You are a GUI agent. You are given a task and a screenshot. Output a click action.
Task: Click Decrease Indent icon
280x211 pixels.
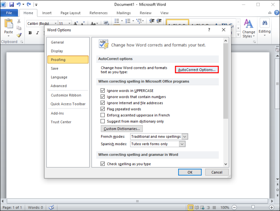(152, 21)
